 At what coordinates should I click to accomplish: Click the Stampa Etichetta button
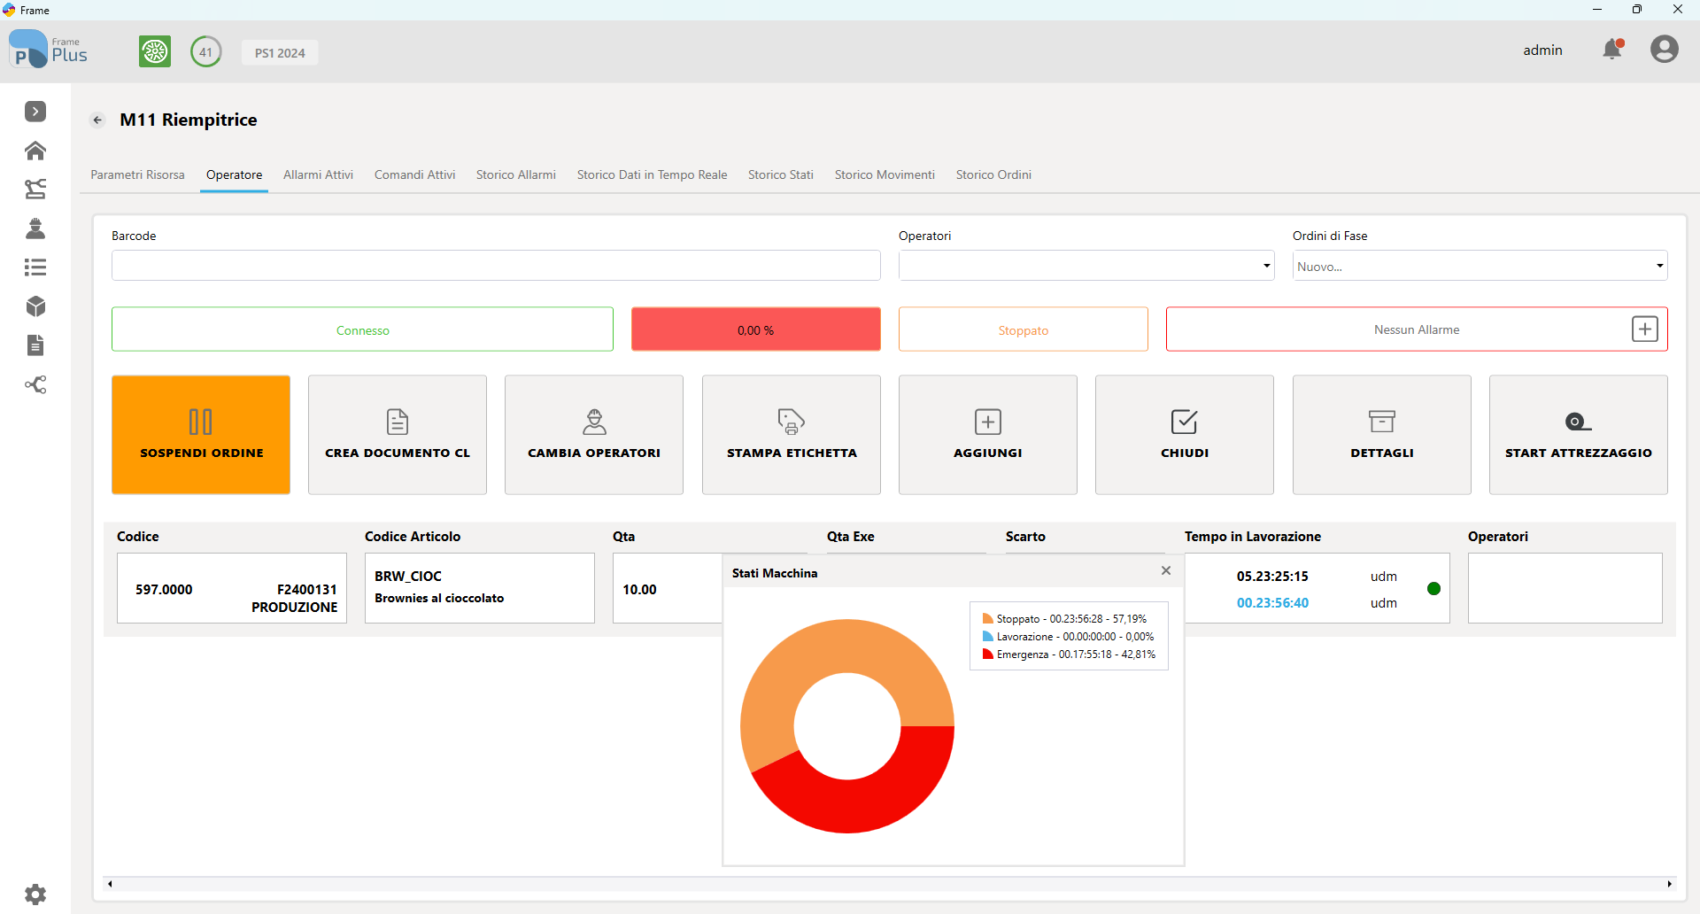[x=792, y=435]
